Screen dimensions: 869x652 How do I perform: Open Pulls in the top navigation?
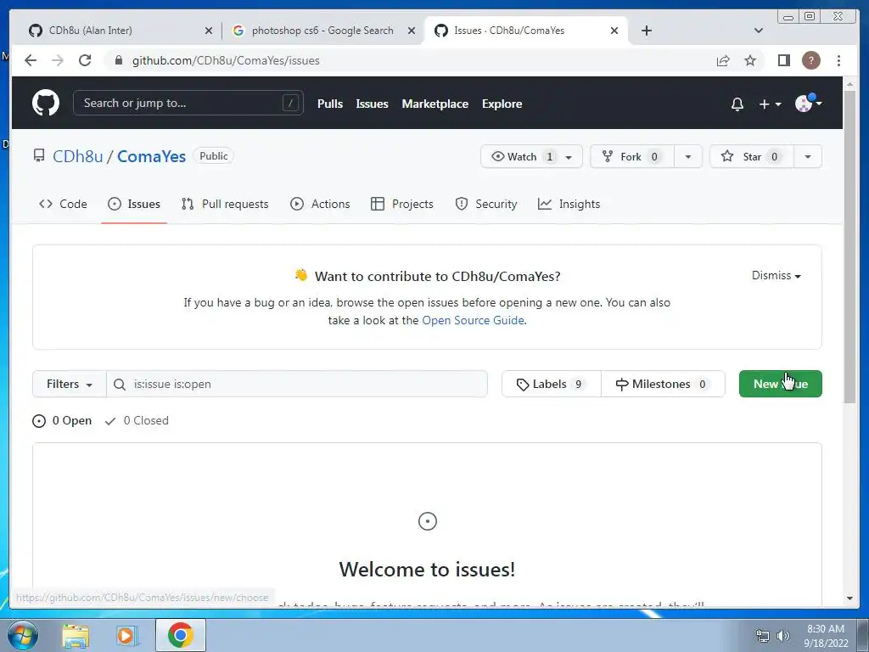tap(330, 104)
